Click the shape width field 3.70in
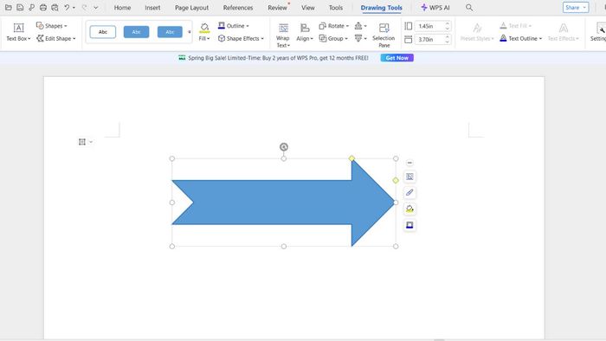606x341 pixels. pos(429,40)
